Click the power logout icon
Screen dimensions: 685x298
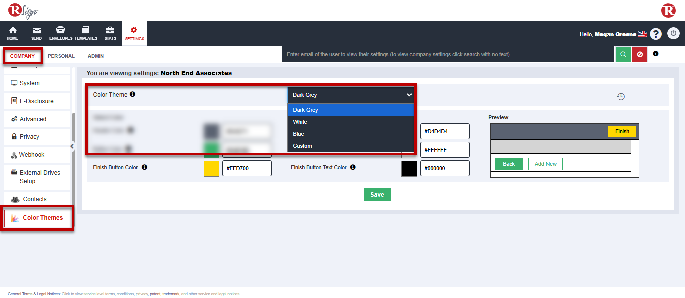click(673, 34)
